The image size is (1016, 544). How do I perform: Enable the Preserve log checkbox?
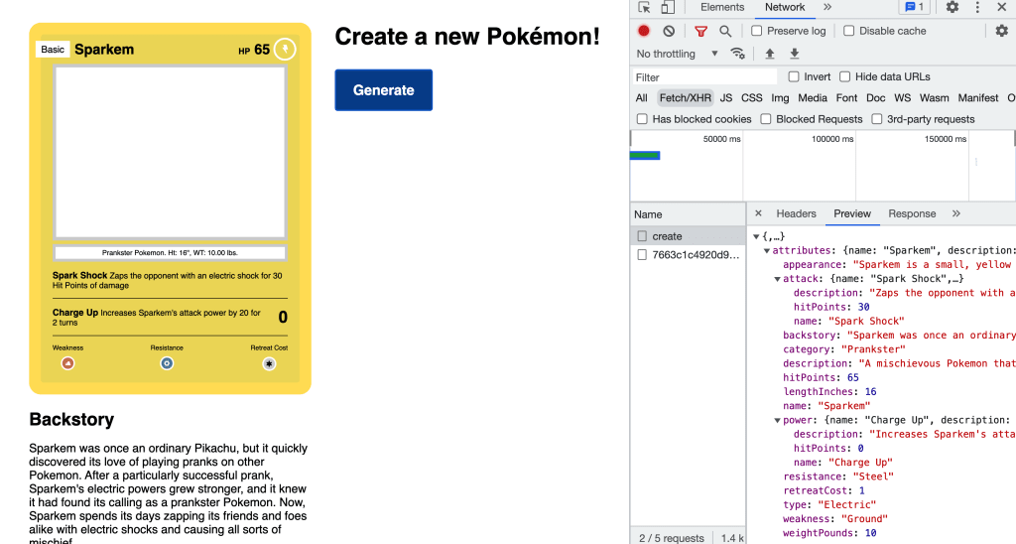point(756,31)
